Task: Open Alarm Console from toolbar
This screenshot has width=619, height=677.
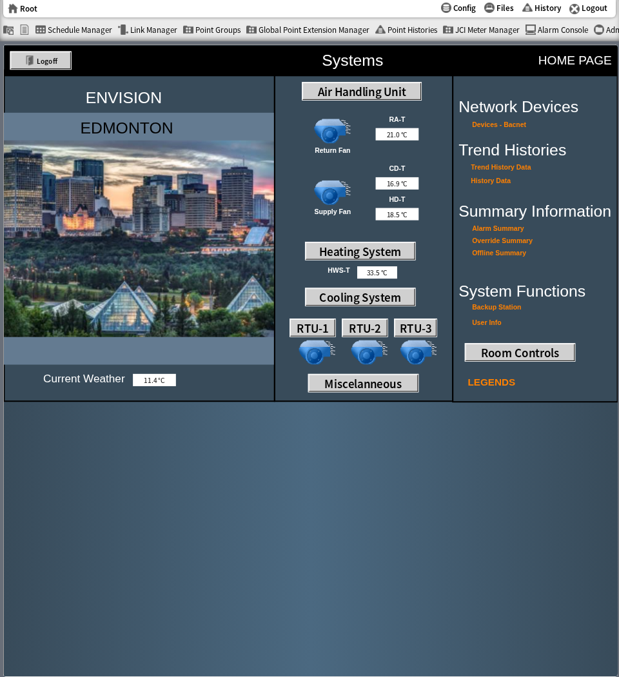Action: (556, 30)
